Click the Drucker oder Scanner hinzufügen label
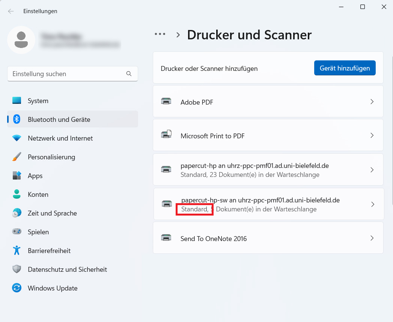The image size is (393, 322). [x=209, y=68]
